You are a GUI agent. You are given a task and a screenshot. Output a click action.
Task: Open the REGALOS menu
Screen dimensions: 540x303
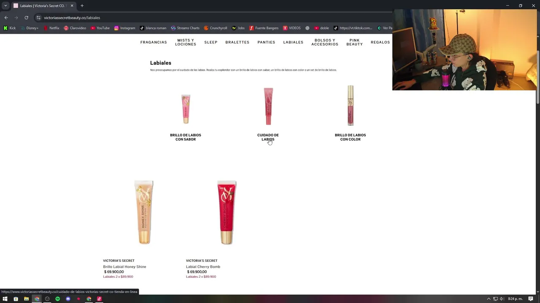coord(380,42)
